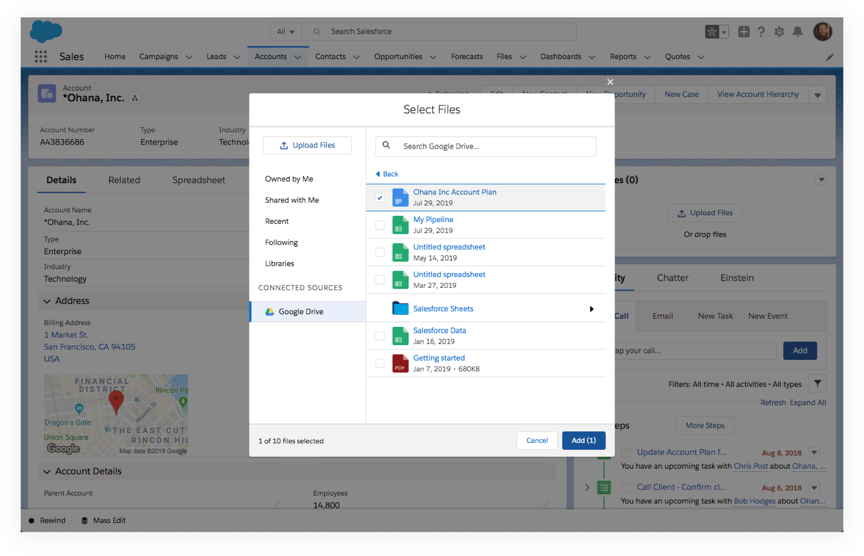Click the global actions plus icon
This screenshot has height=556, width=864.
(744, 32)
